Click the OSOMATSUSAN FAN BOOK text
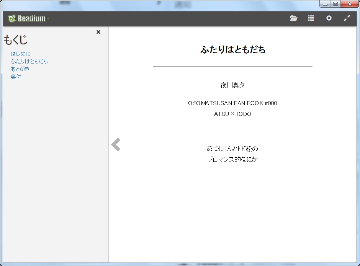 click(232, 103)
